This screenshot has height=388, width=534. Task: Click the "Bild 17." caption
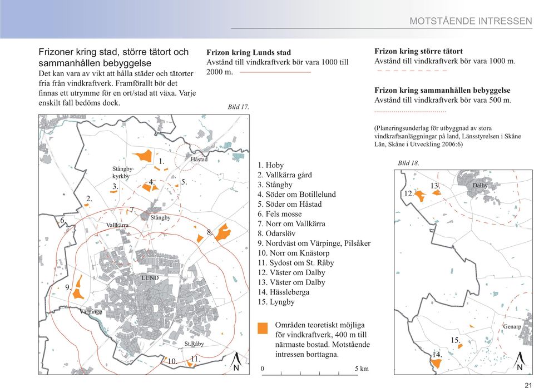[239, 107]
